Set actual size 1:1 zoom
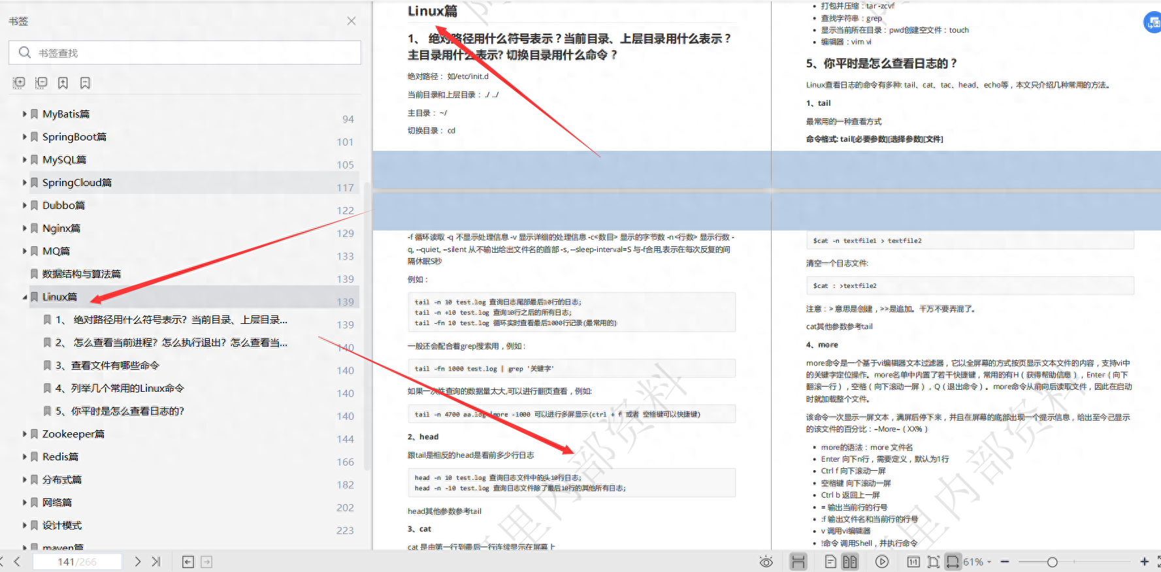This screenshot has width=1161, height=572. point(913,562)
